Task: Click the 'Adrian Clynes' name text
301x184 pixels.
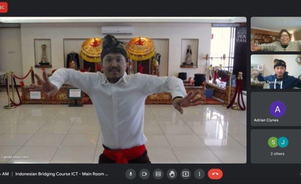Action: pyautogui.click(x=266, y=120)
